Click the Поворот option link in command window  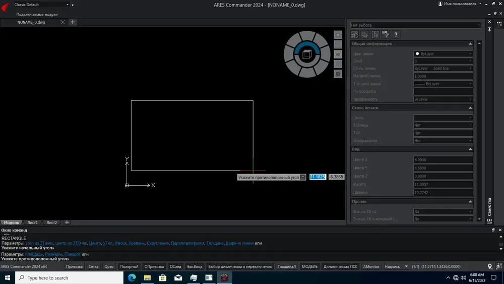[x=72, y=254]
